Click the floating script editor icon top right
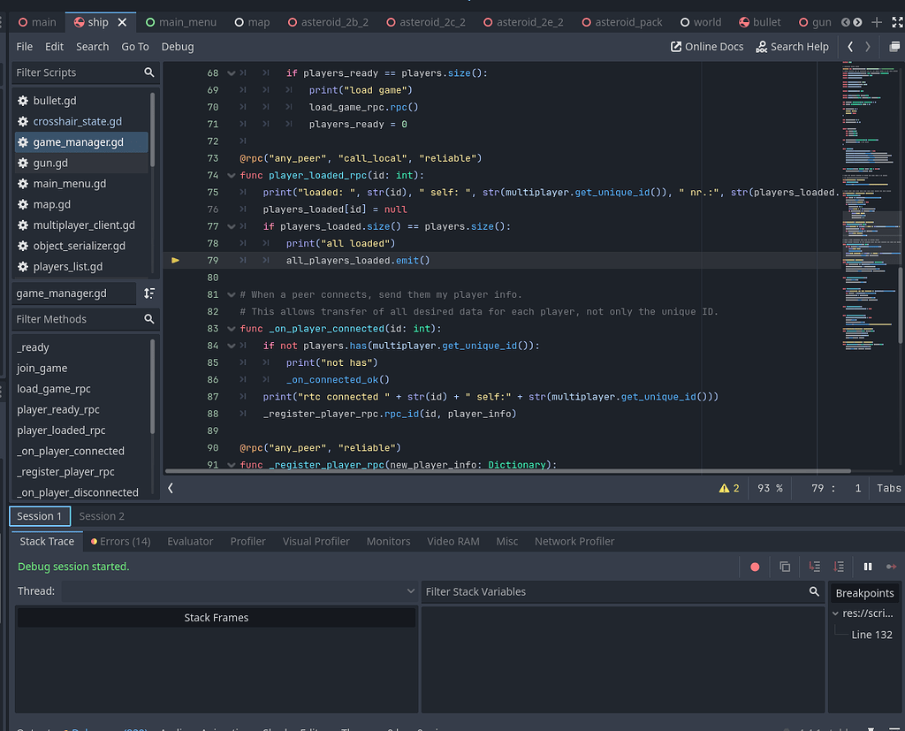 [x=894, y=46]
